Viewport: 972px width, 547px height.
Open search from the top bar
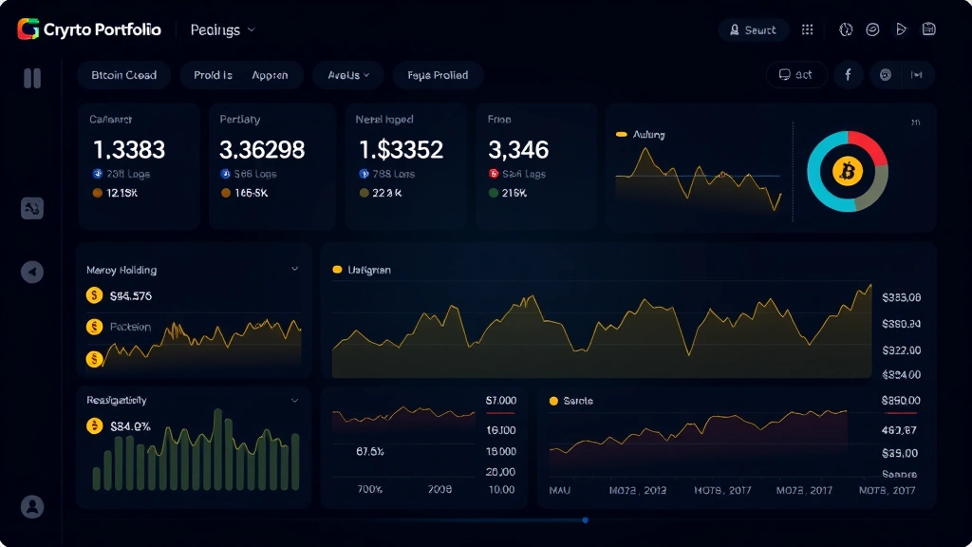tap(754, 29)
